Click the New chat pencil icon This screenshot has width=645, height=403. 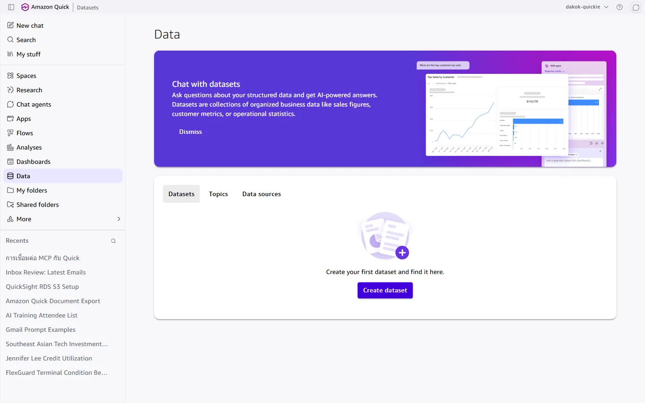click(x=10, y=26)
